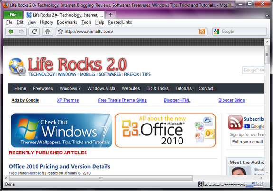The image size is (273, 191).
Task: Click the Add to Google button
Action: click(x=254, y=126)
